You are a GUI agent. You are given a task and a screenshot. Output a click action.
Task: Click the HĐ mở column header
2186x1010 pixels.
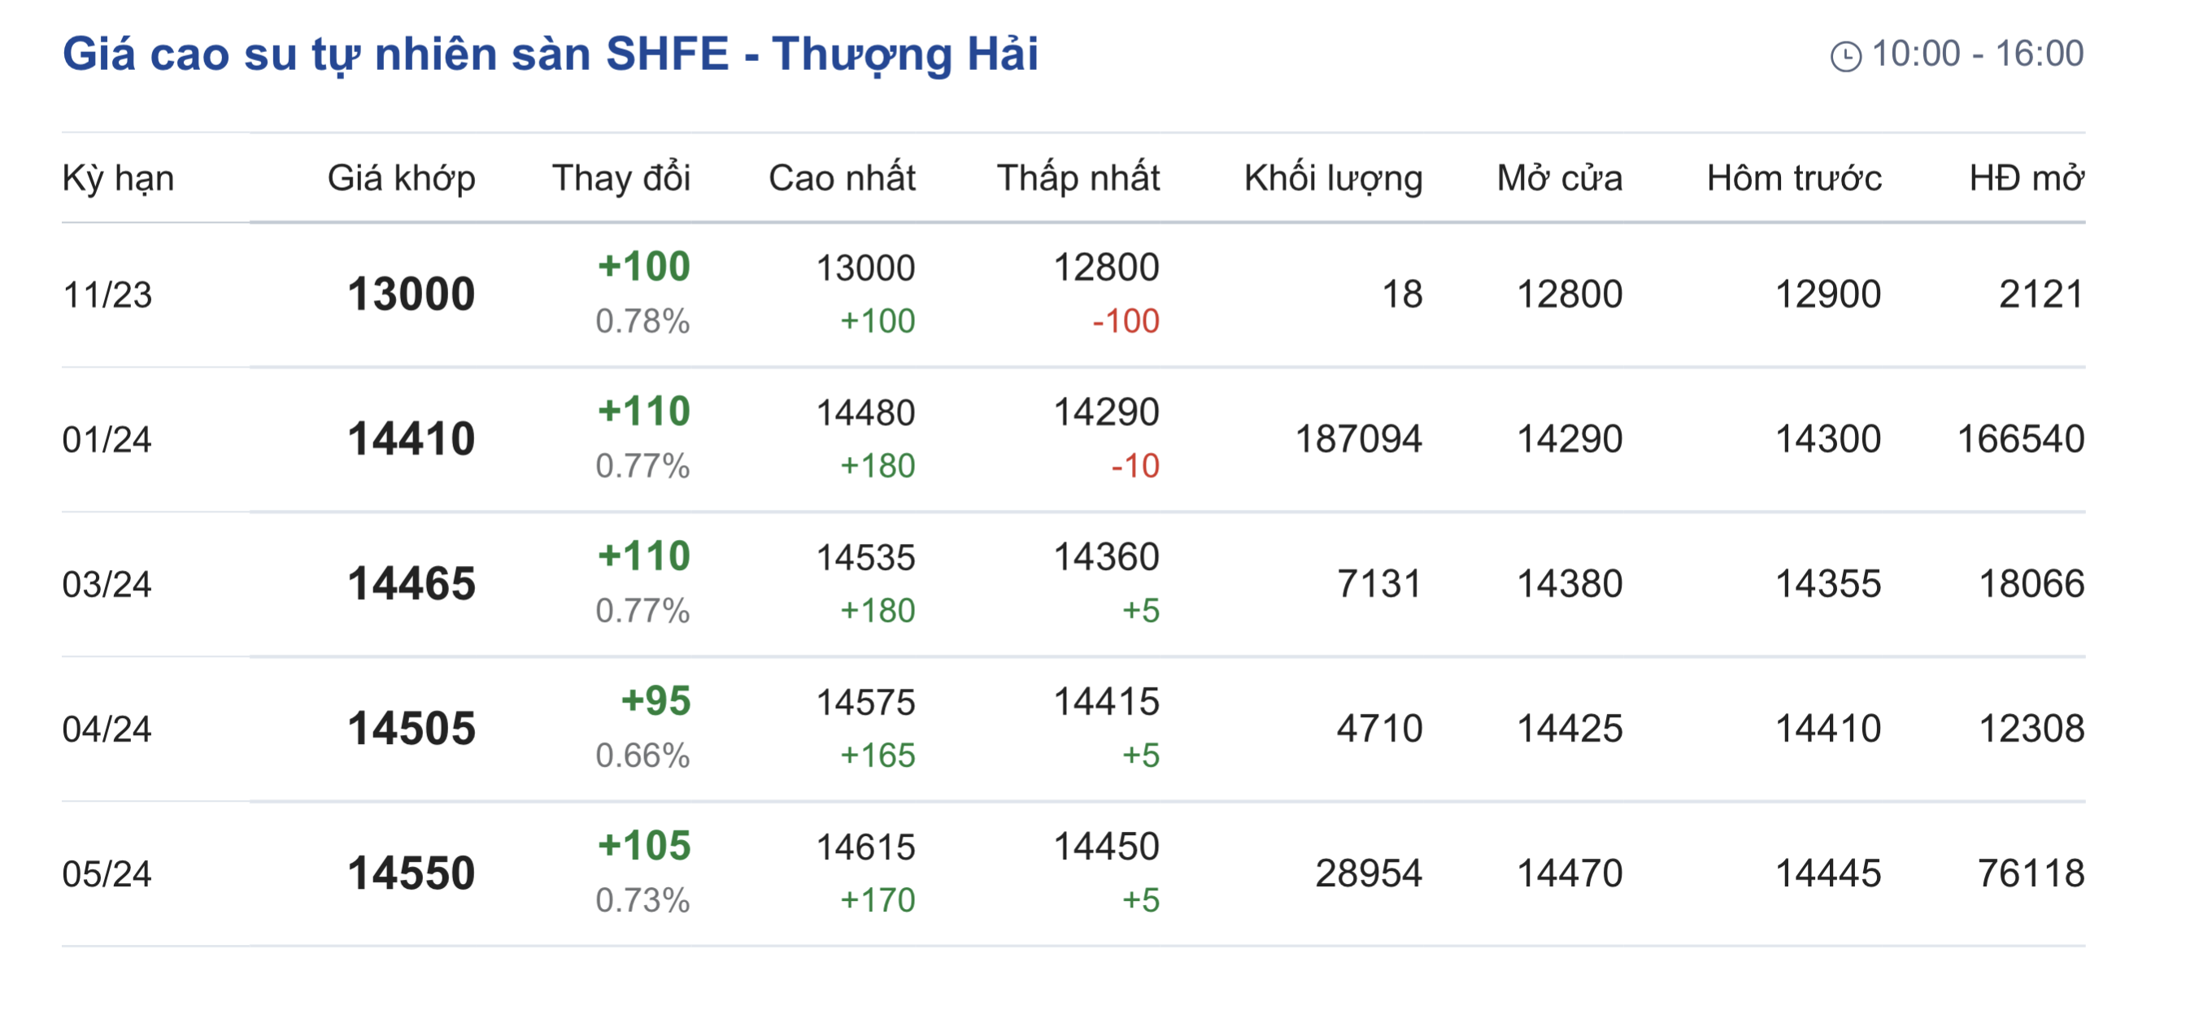[x=2027, y=178]
